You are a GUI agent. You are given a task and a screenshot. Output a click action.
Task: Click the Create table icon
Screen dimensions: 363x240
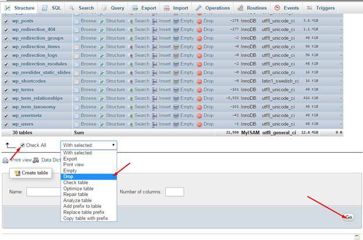(x=17, y=173)
